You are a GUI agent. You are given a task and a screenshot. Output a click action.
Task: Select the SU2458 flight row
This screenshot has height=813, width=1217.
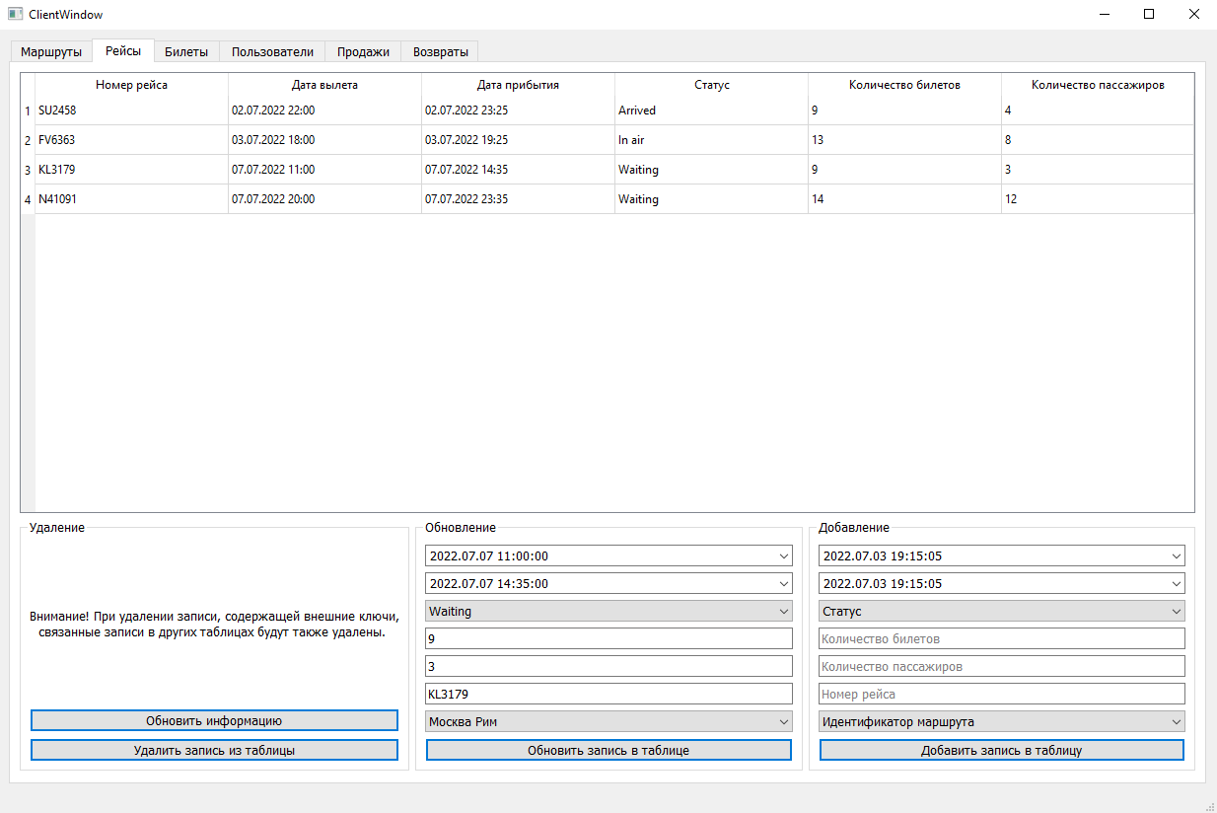coord(296,111)
